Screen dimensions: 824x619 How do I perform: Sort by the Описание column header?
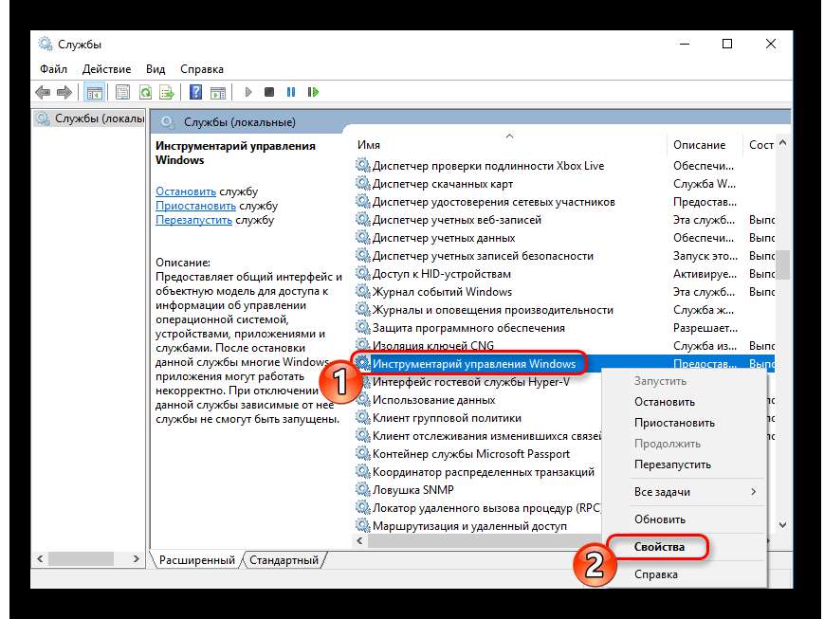[x=704, y=144]
